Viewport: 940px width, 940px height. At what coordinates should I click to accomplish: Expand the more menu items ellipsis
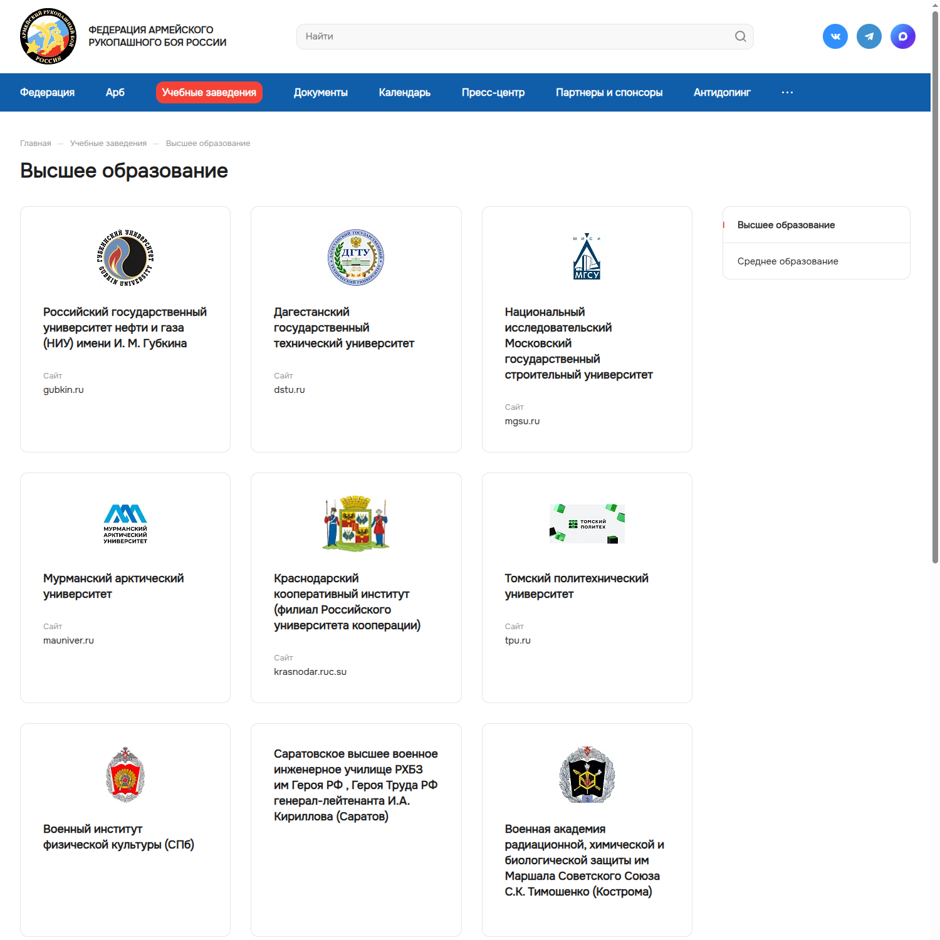point(788,93)
